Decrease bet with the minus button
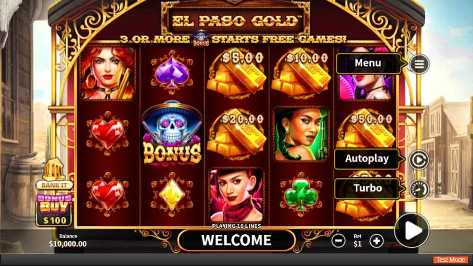Screen dimensions: 473x266 [339, 240]
